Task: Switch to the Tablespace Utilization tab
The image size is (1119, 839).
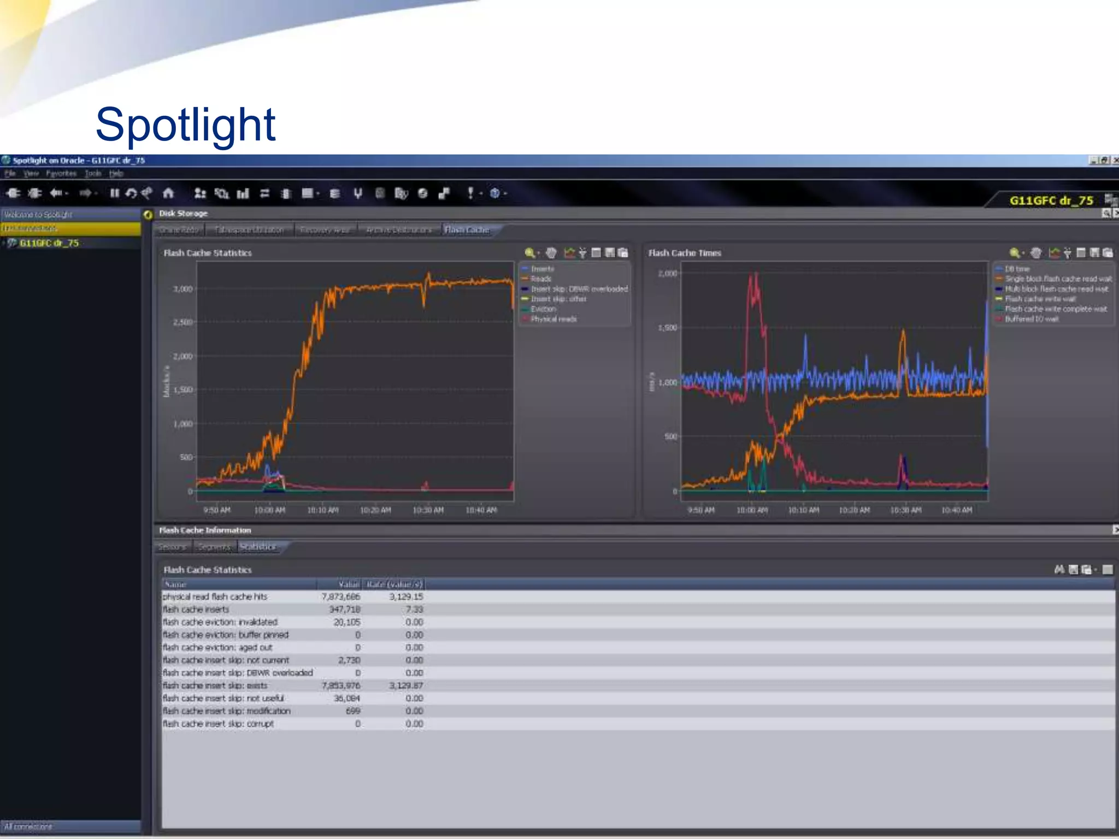Action: point(249,230)
